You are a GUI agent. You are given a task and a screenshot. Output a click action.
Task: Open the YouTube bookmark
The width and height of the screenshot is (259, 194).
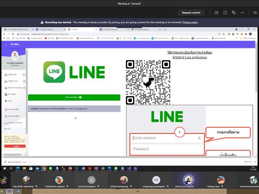49,38
